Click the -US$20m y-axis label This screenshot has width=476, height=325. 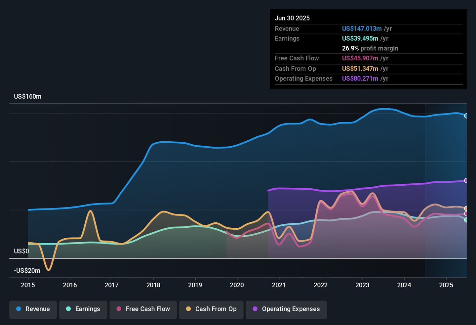pos(27,271)
